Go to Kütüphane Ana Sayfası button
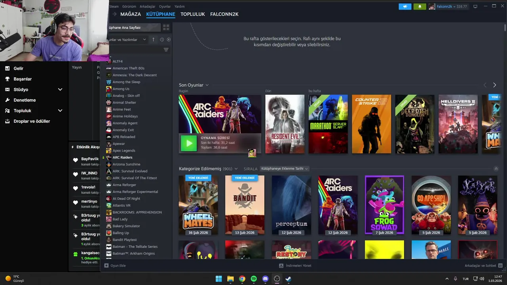 134,28
